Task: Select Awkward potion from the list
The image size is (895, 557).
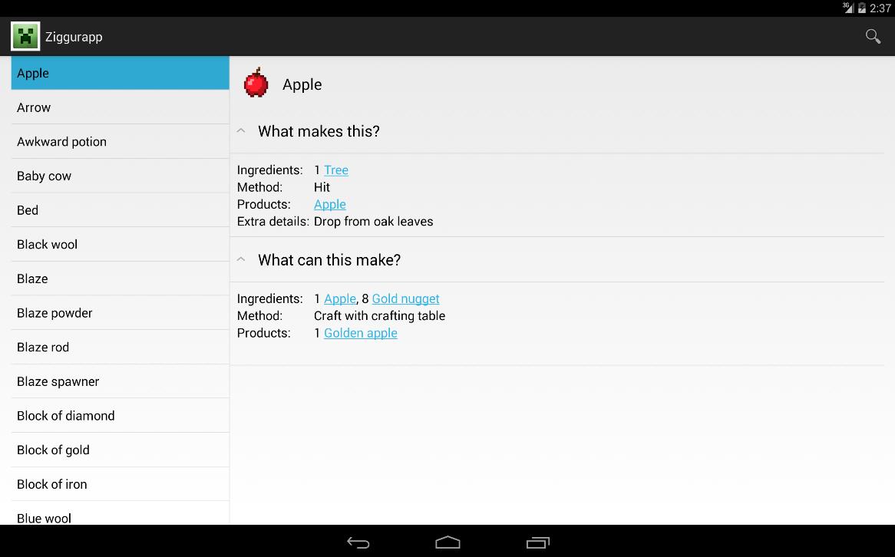Action: (x=120, y=142)
